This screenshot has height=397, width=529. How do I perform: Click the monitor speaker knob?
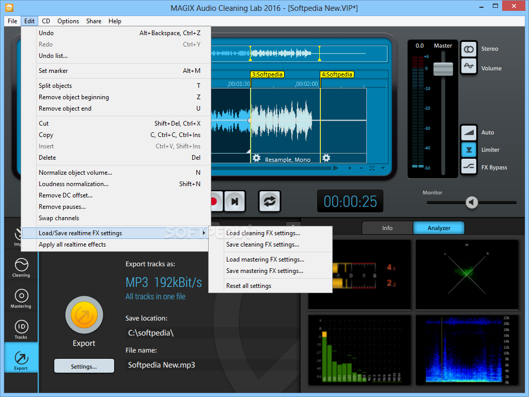pyautogui.click(x=472, y=203)
